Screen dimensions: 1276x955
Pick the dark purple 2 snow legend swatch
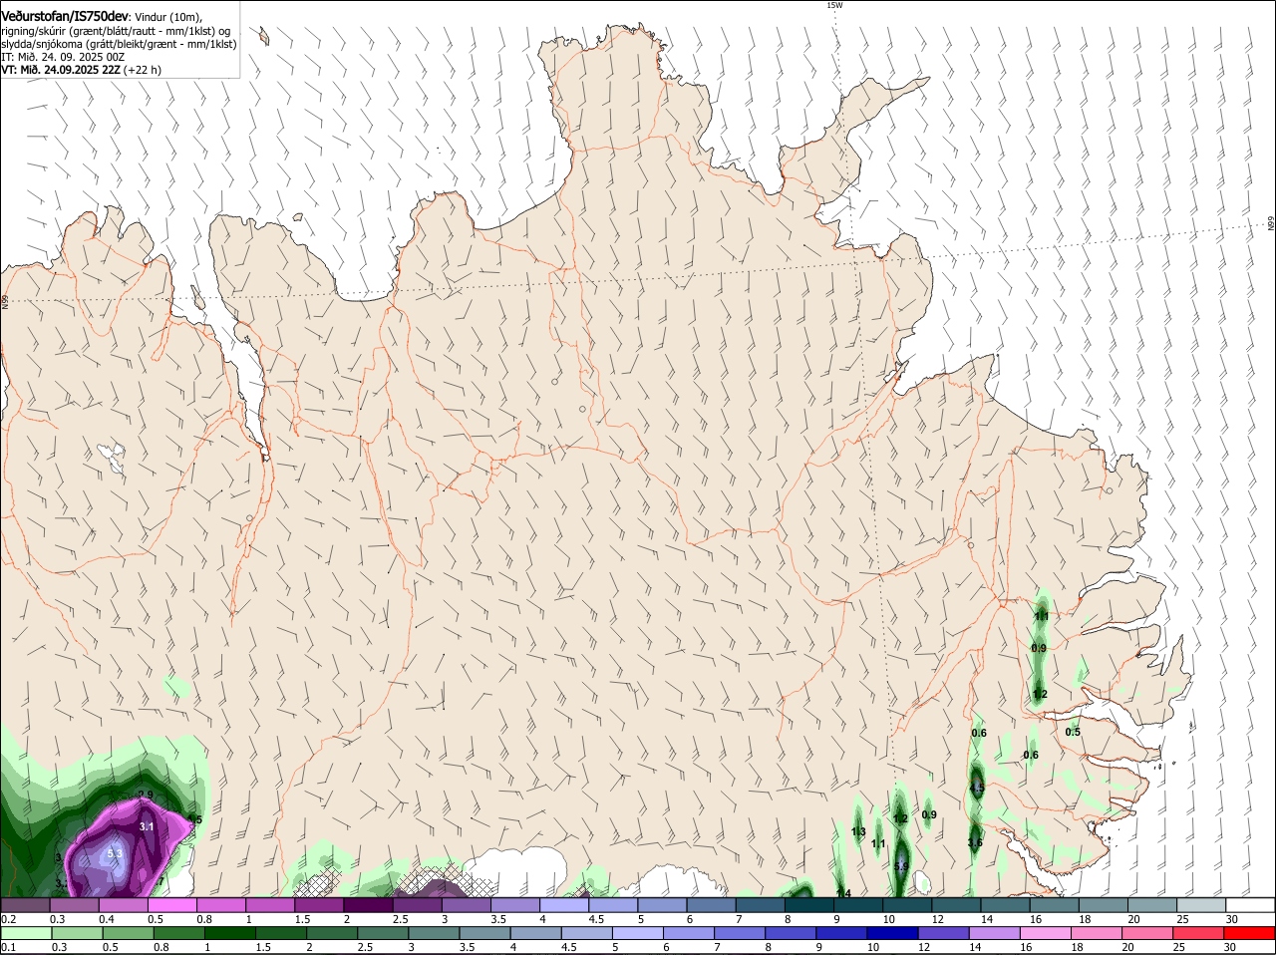(x=369, y=904)
